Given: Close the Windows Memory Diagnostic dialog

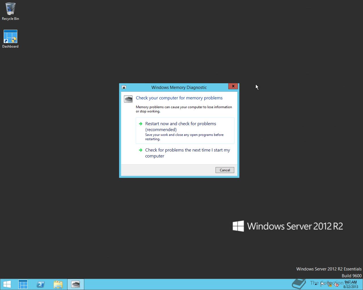Looking at the screenshot, I should [x=233, y=86].
